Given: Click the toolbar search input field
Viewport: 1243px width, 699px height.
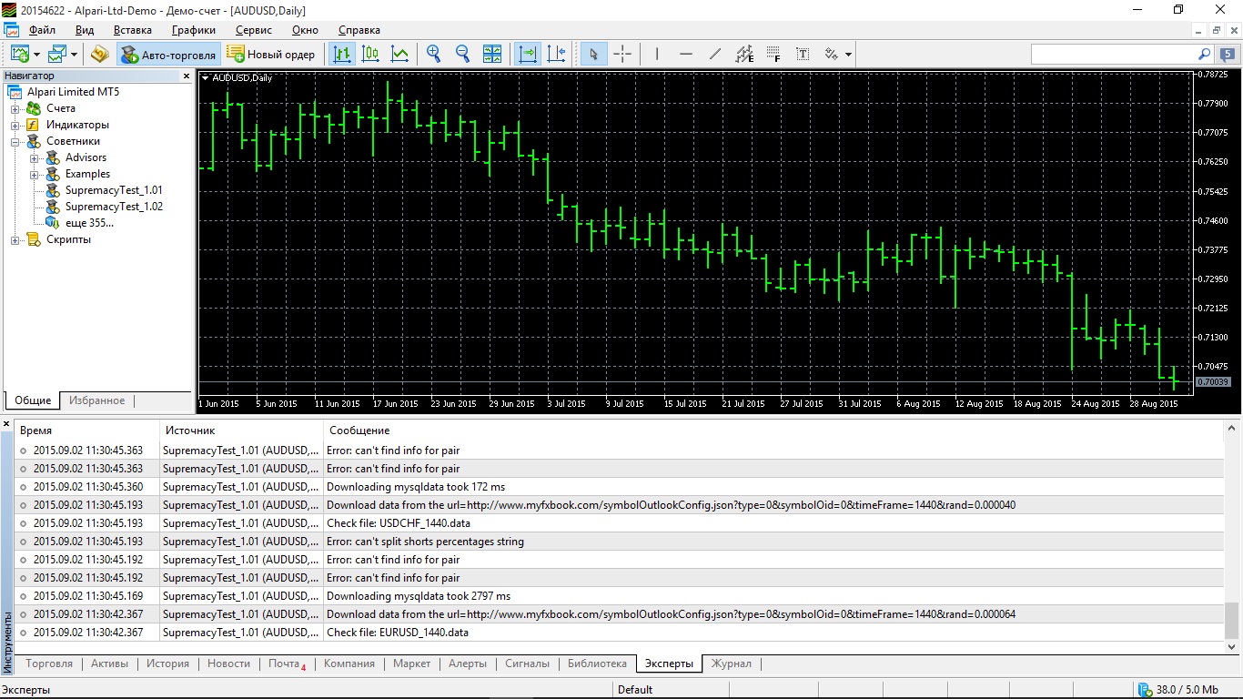Looking at the screenshot, I should (x=1113, y=55).
